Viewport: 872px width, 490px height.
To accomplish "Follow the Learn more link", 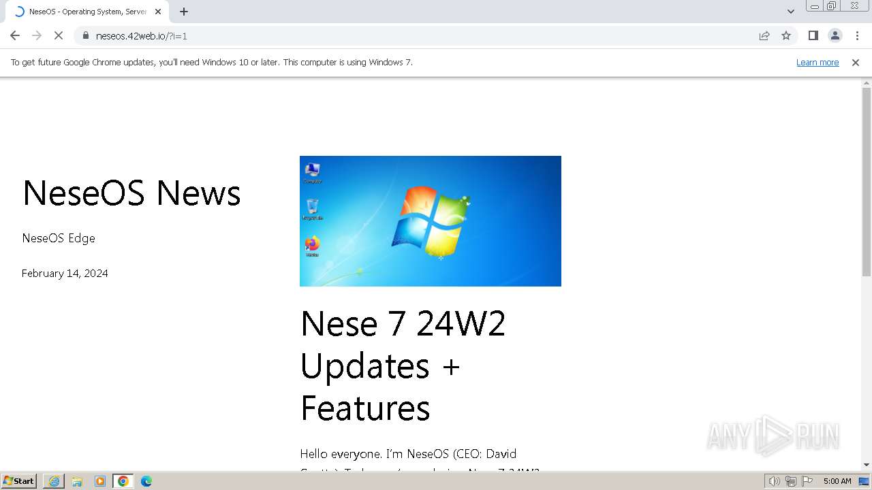I will click(x=817, y=63).
